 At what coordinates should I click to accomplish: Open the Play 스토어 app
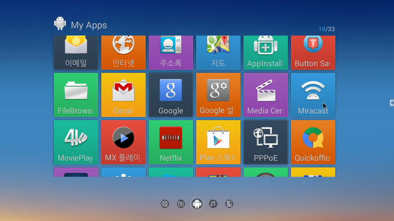pyautogui.click(x=218, y=142)
